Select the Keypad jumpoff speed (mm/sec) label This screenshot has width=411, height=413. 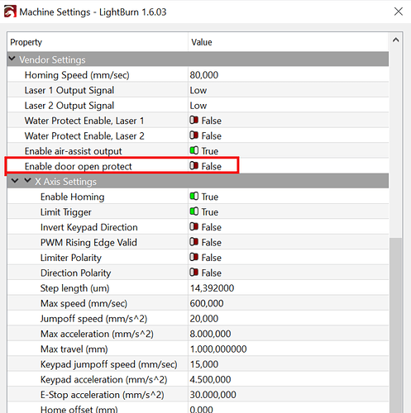pyautogui.click(x=108, y=364)
